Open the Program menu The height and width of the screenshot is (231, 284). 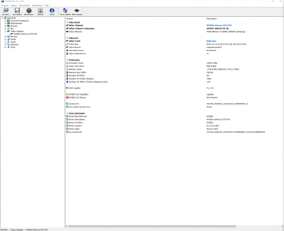pos(5,5)
